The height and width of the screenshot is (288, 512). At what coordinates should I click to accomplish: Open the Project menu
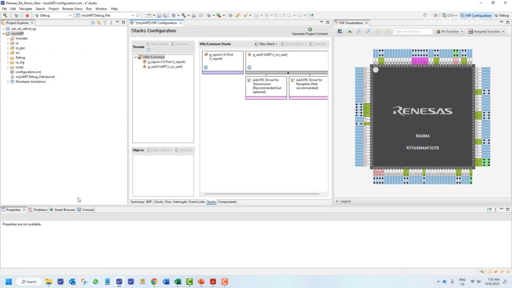[53, 9]
